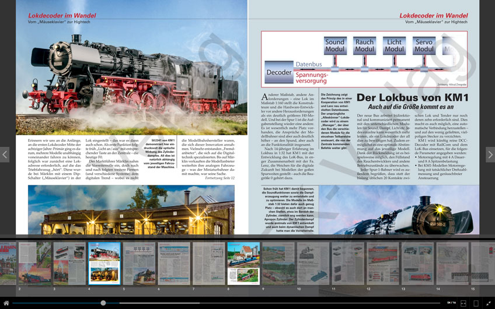Open page 7 thumbnail

[208, 264]
